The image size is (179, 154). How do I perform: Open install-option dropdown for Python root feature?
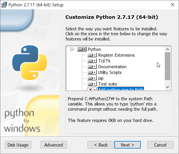82,49
